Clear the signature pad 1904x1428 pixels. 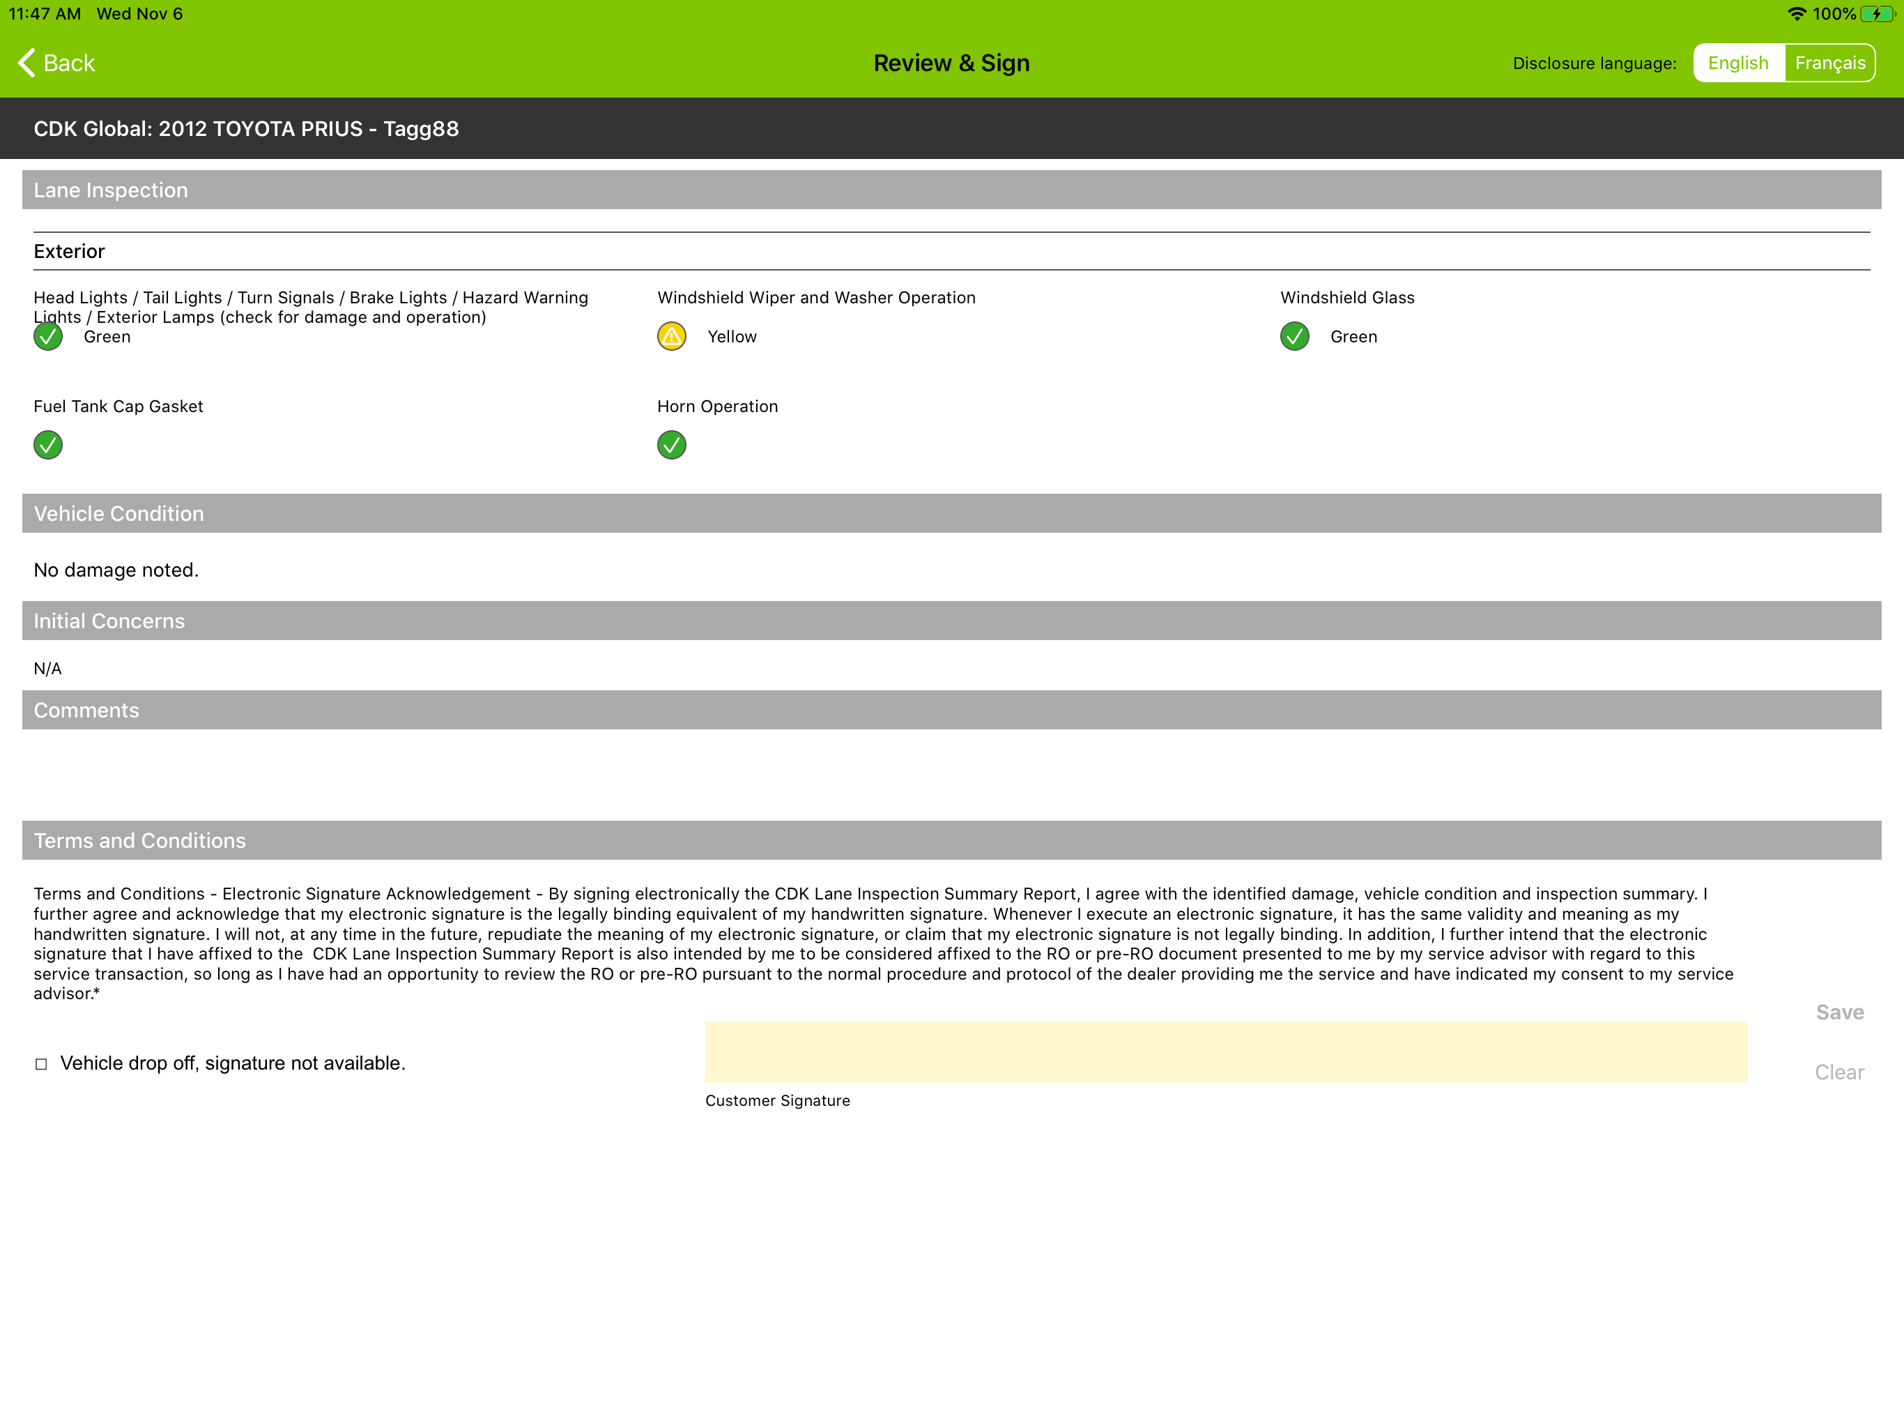click(x=1839, y=1072)
